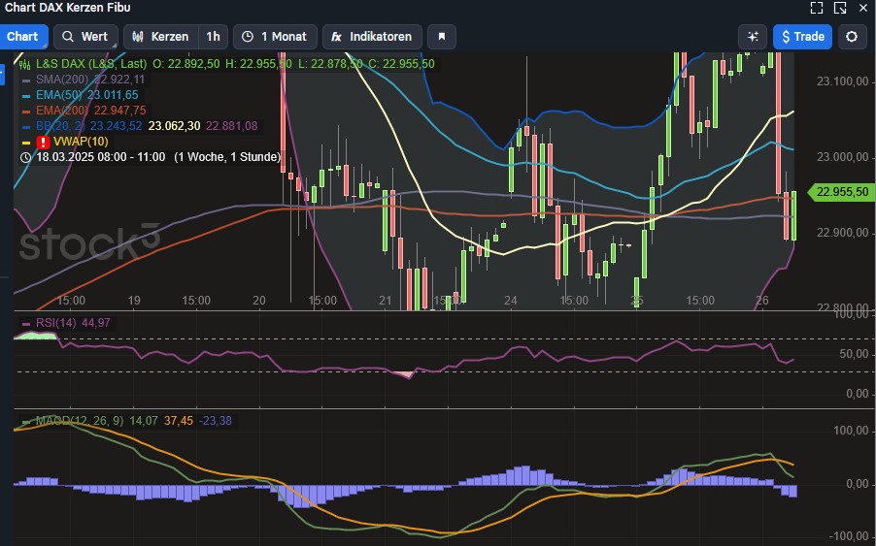Click the BB middle value 23.062,30
This screenshot has height=546, width=876.
tap(174, 126)
